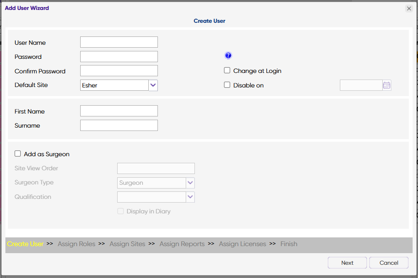Go to the Finish step
The image size is (418, 278).
289,244
